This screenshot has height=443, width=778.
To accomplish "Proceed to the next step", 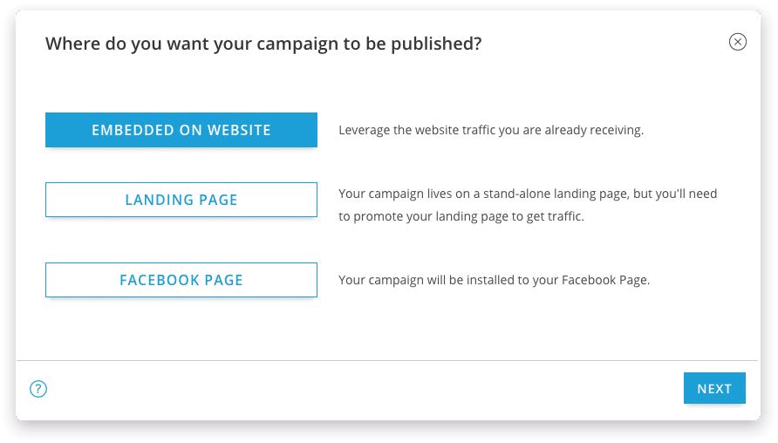I will pos(714,389).
